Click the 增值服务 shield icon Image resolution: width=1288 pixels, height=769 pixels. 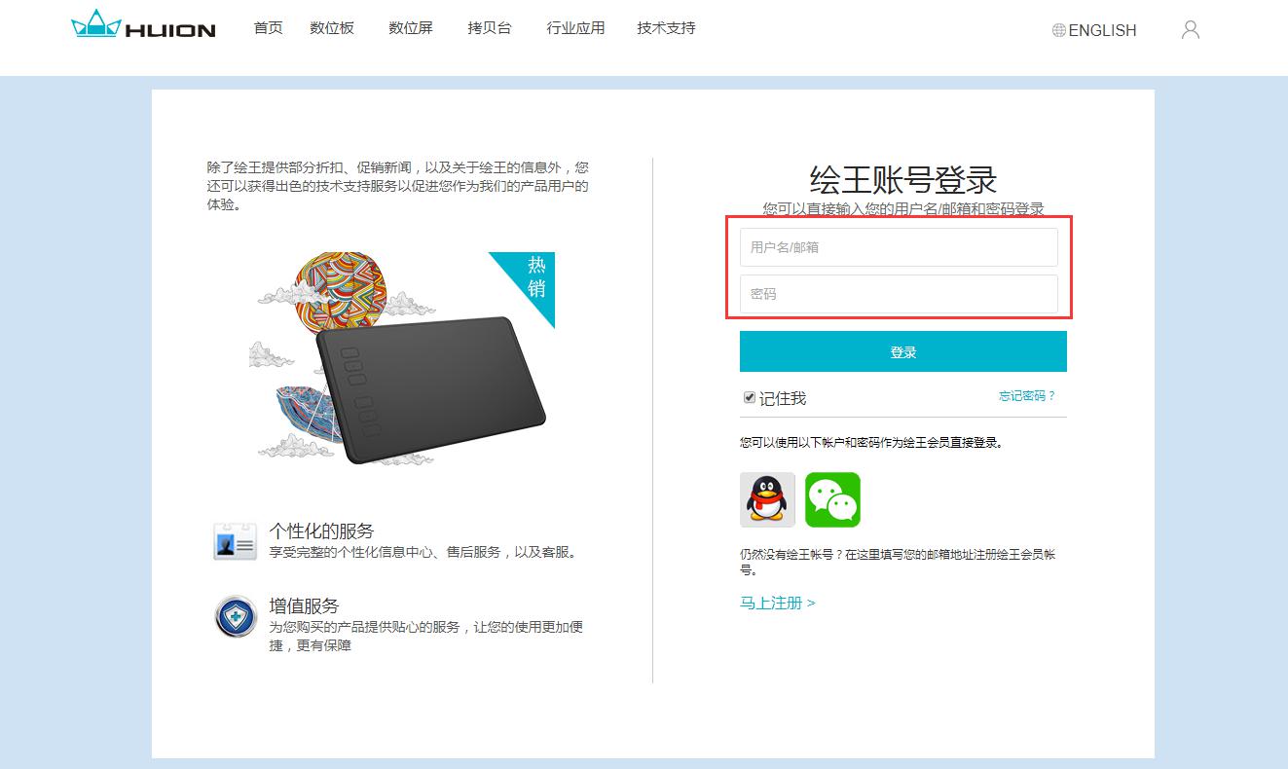click(235, 616)
